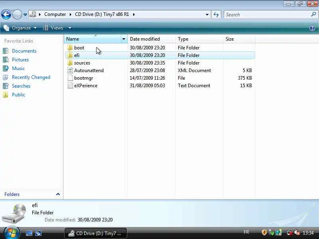The image size is (319, 239).
Task: Click the Pictures sidebar icon
Action: tap(6, 60)
